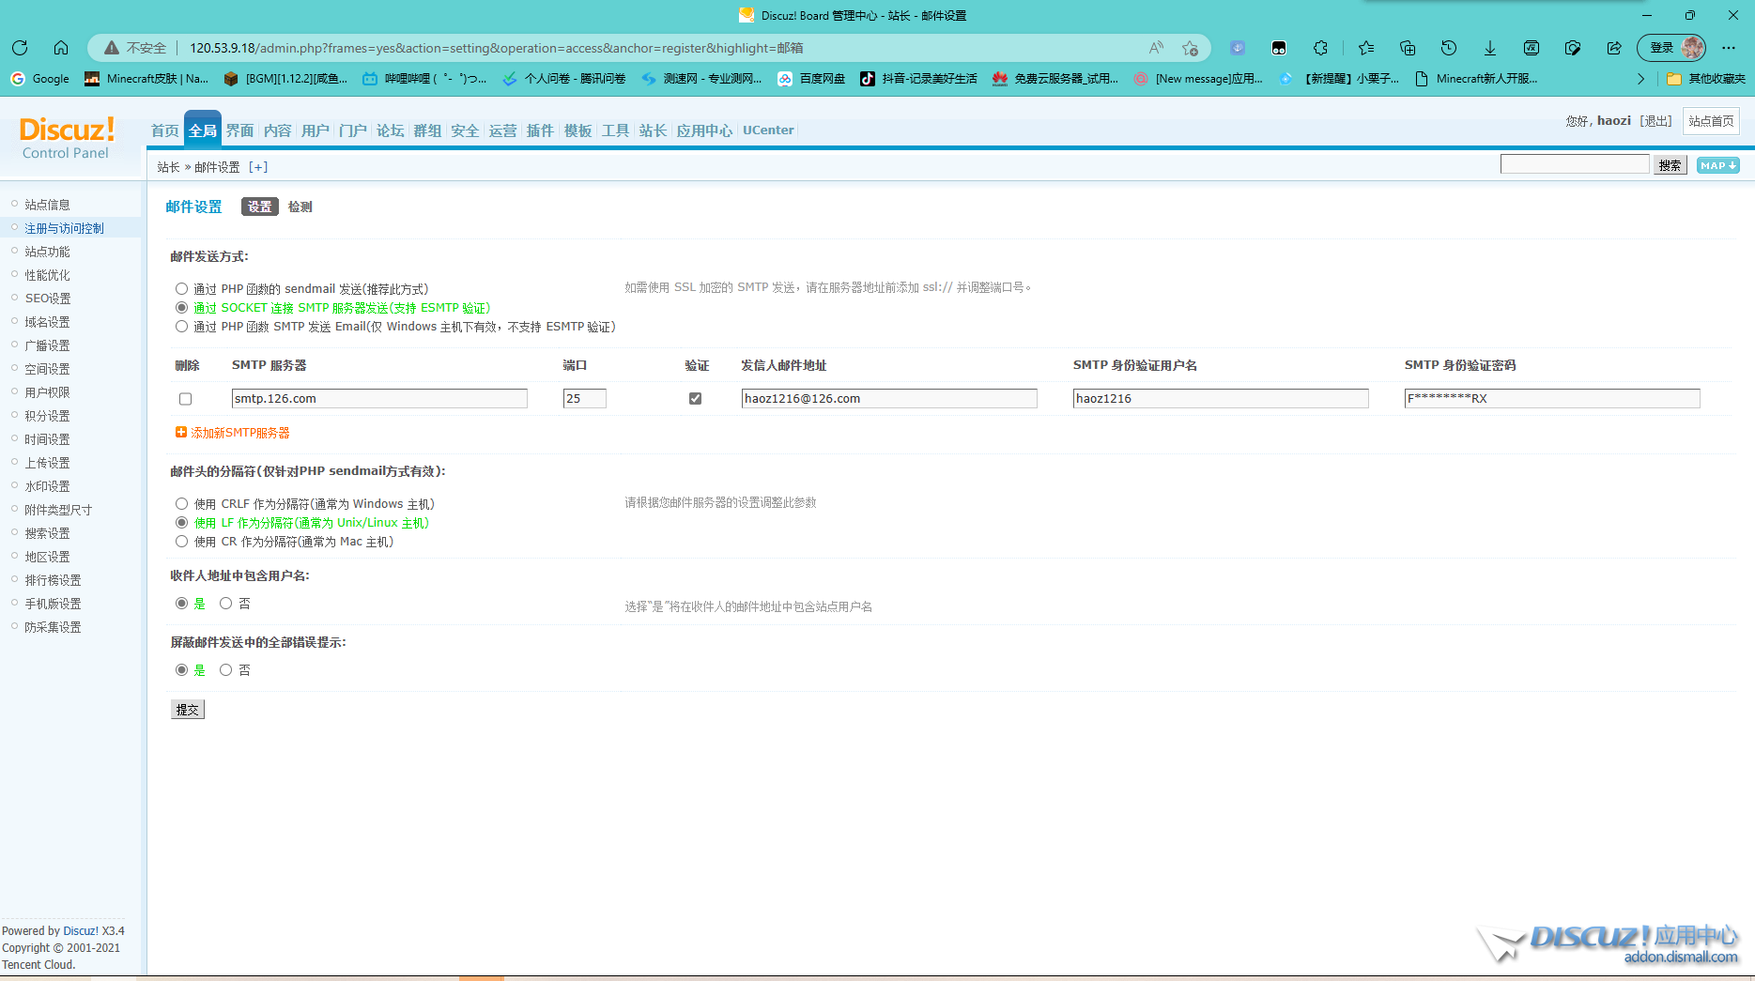Click the browser address bar URL
This screenshot has width=1755, height=981.
(496, 48)
